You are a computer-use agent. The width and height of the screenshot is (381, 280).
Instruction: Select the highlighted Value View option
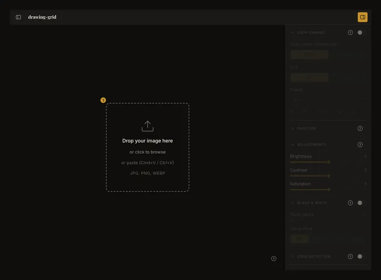point(300,239)
